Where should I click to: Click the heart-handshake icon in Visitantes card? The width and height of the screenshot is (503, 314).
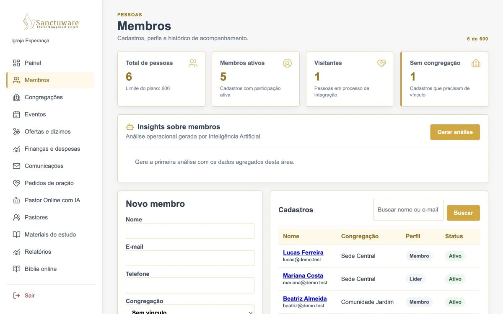(381, 63)
